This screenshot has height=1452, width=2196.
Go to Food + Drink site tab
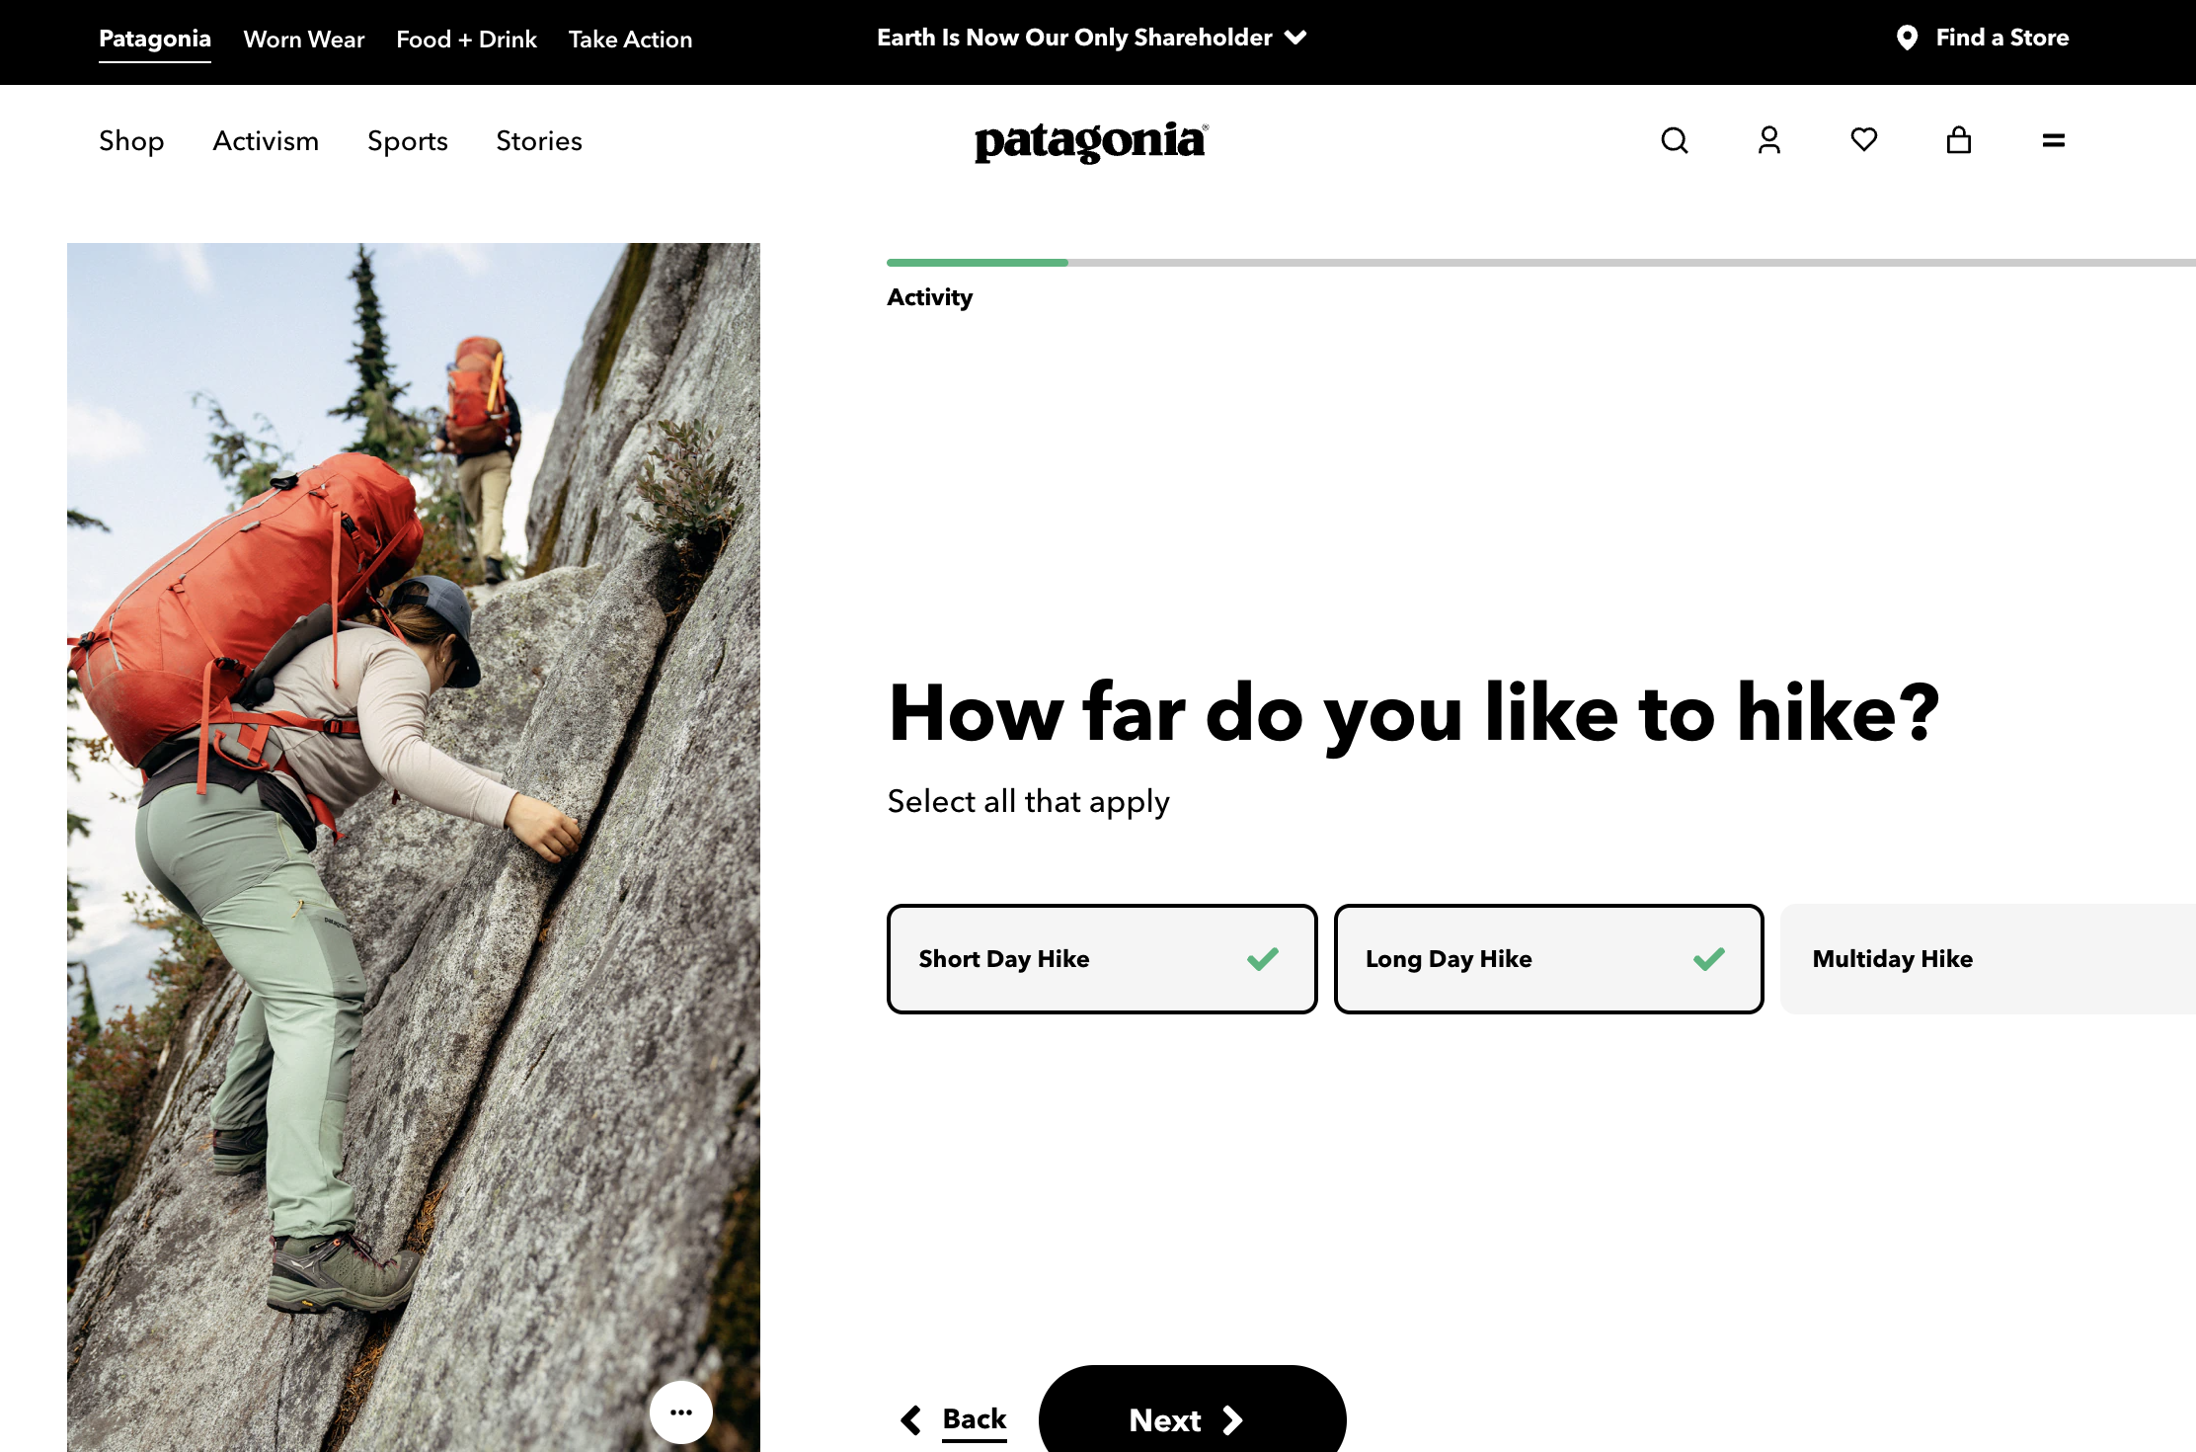click(466, 40)
